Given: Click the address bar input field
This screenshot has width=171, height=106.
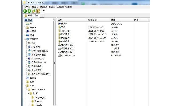Looking at the screenshot, I should pos(96,11).
